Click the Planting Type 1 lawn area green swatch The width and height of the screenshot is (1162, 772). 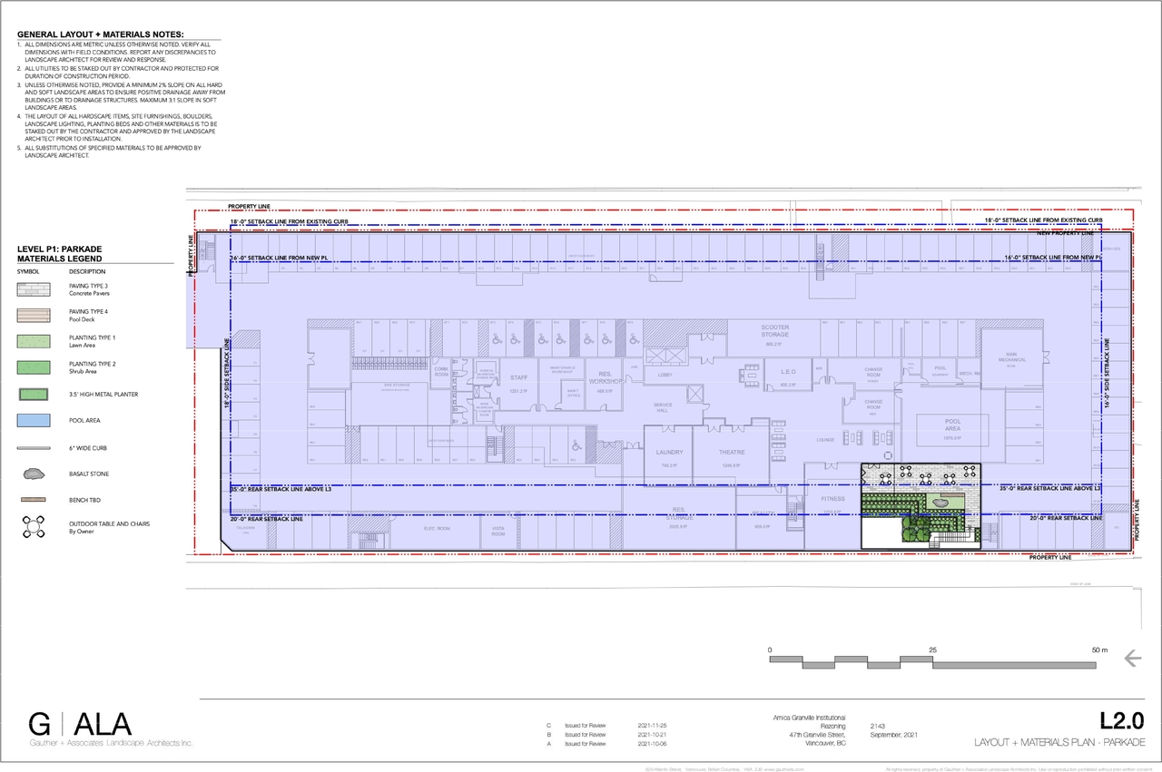tap(34, 341)
